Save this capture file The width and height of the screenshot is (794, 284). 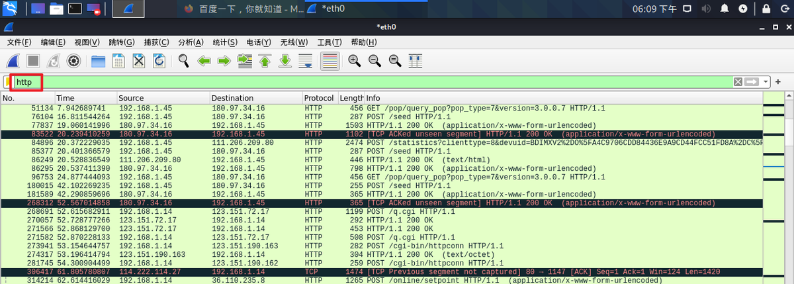pos(118,61)
